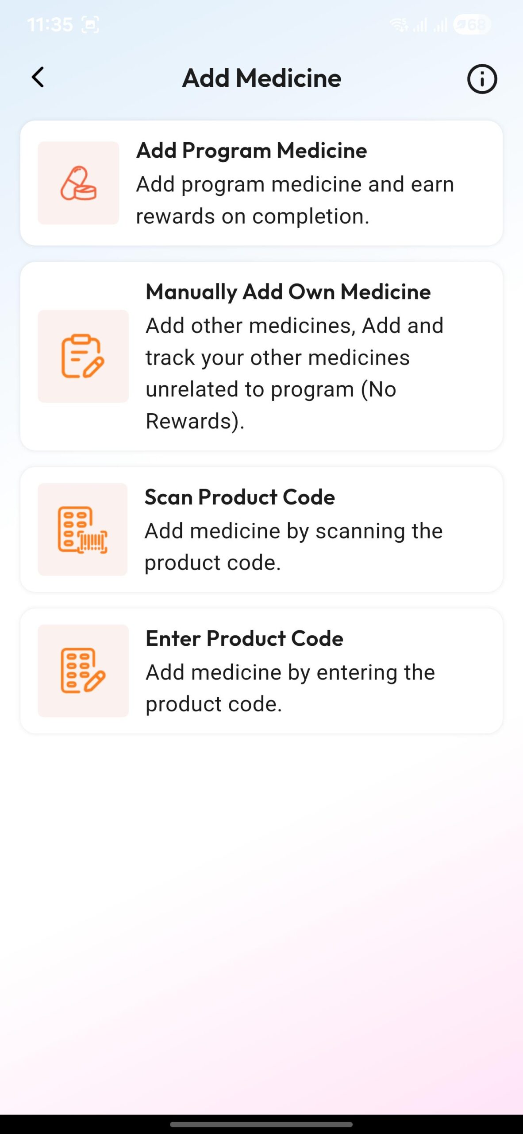The width and height of the screenshot is (523, 1134).
Task: Tap the Wi-Fi signal status icon
Action: point(399,24)
